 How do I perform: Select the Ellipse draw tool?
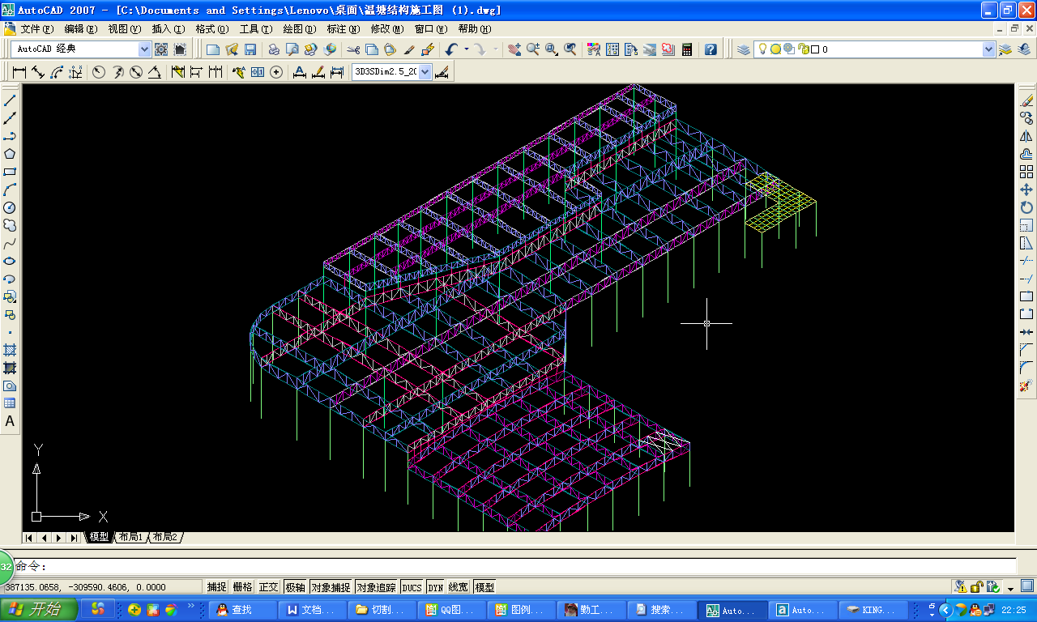tap(10, 261)
